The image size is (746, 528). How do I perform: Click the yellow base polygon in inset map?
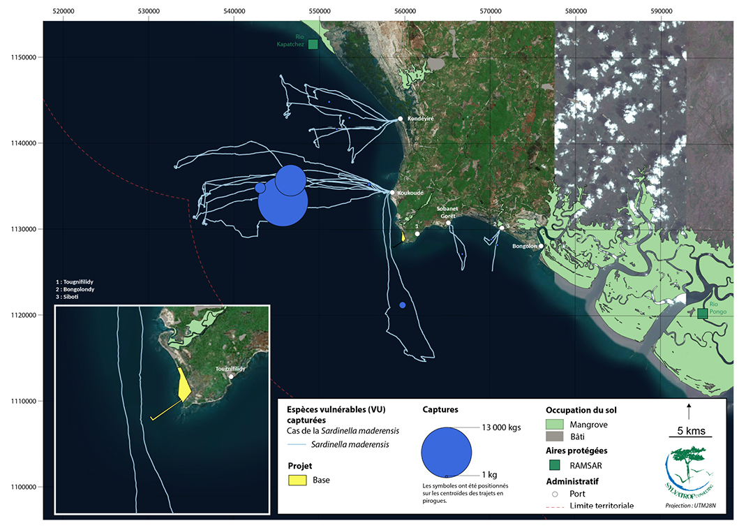(184, 385)
